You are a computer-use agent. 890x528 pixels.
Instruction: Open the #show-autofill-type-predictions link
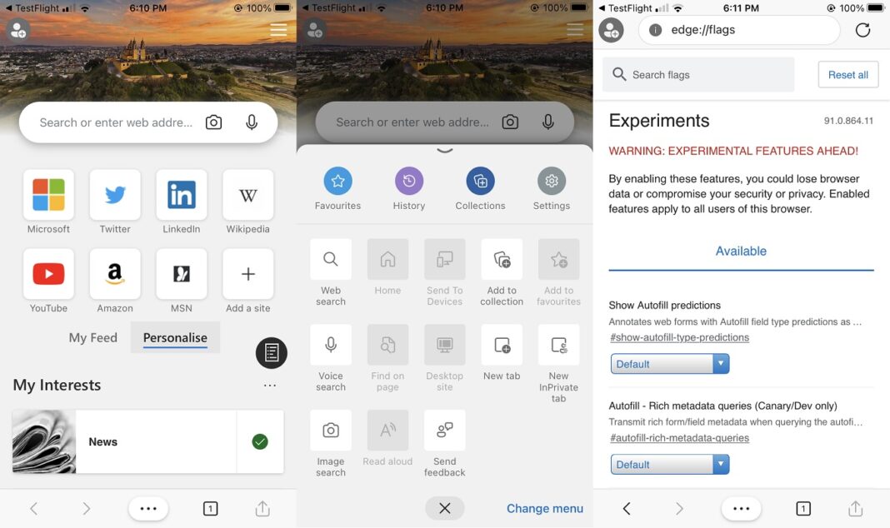[679, 337]
